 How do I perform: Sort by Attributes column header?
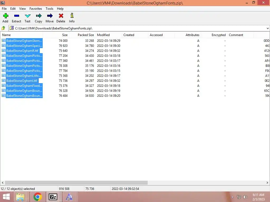coord(187,35)
